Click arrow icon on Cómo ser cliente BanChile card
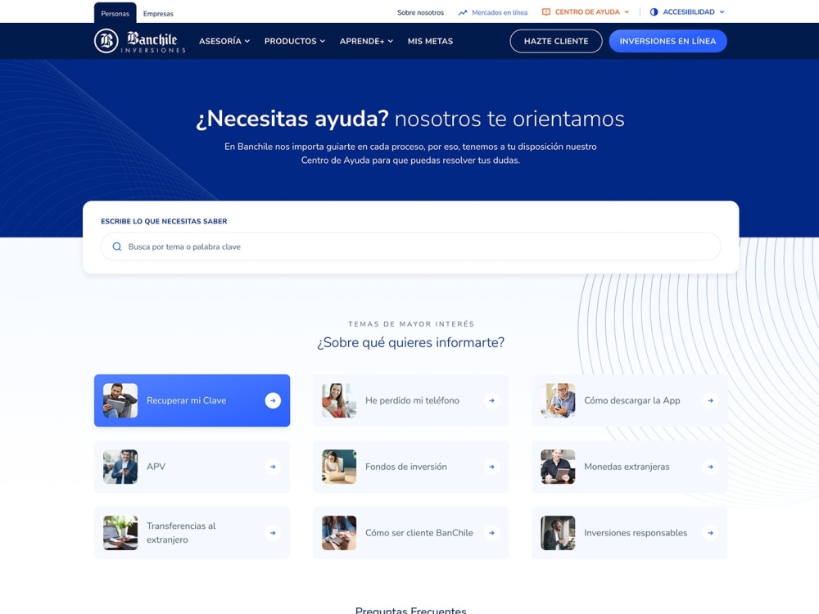Image resolution: width=819 pixels, height=614 pixels. click(491, 533)
